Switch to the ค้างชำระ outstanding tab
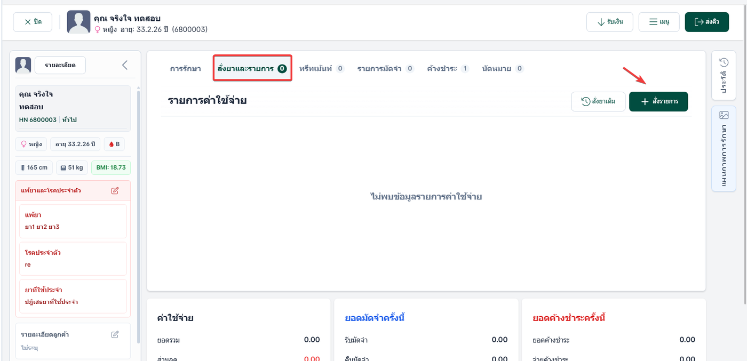 click(448, 68)
